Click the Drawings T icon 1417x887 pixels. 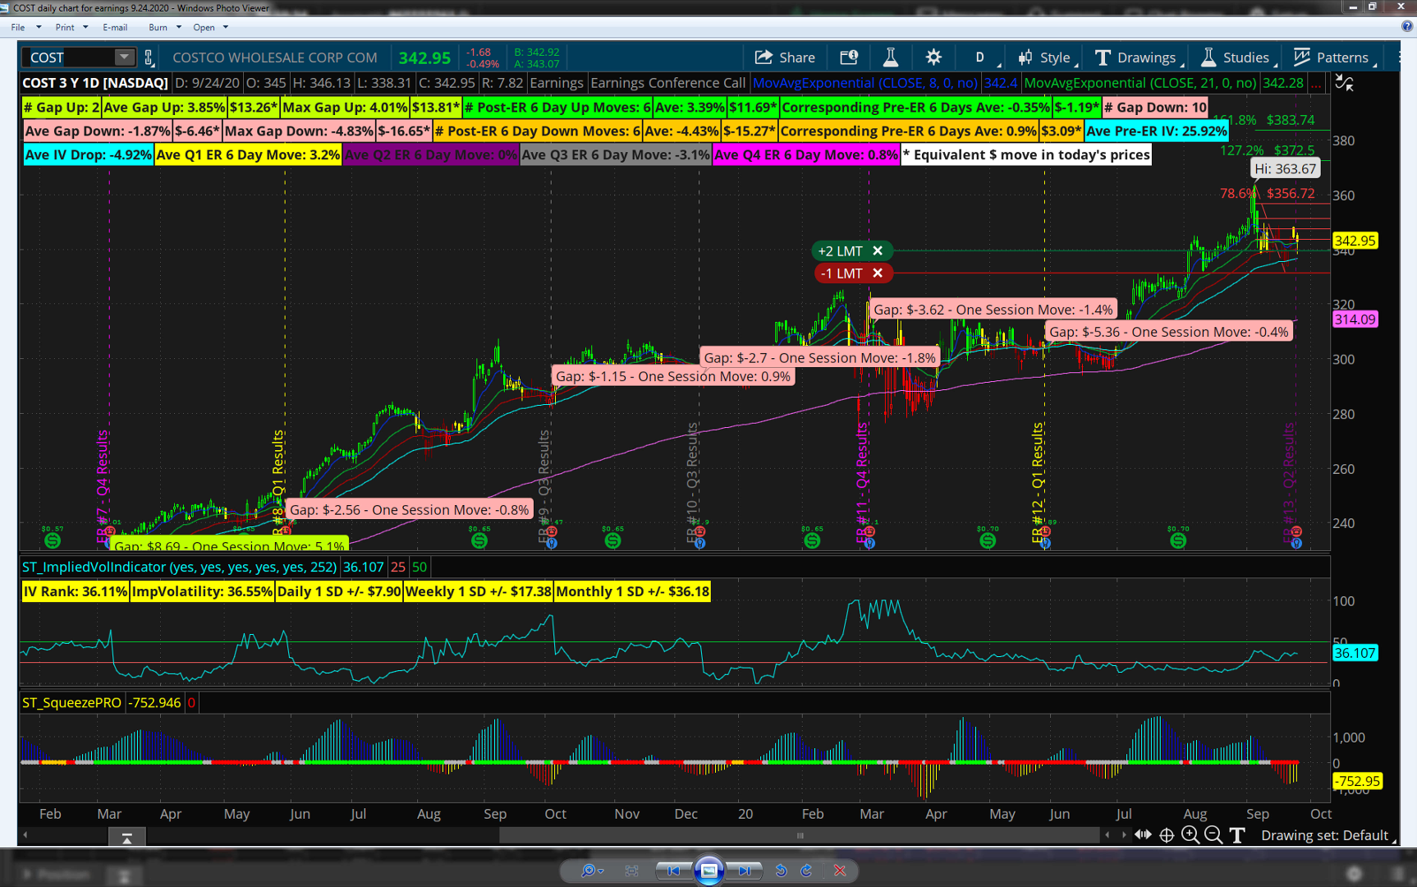point(1102,57)
